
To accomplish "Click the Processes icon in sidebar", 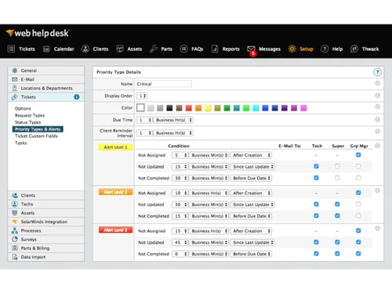I will click(x=15, y=230).
